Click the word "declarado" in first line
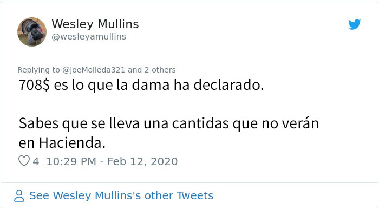 click(227, 85)
